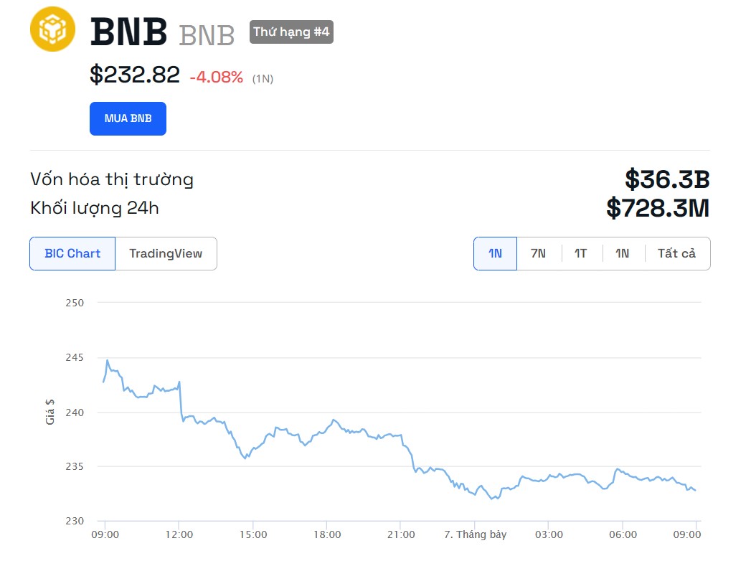Click the Thứ hạng #4 rank badge
This screenshot has height=561, width=751.
(x=291, y=32)
